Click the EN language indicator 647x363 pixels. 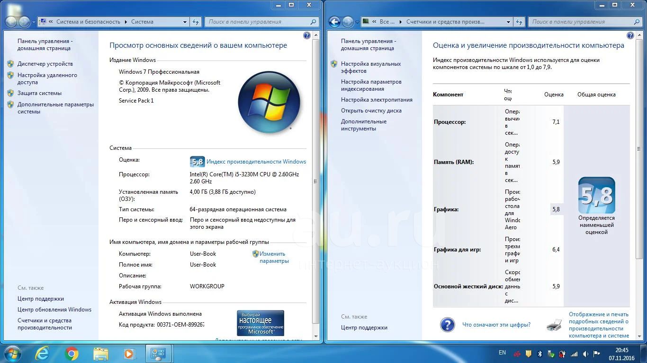(502, 353)
